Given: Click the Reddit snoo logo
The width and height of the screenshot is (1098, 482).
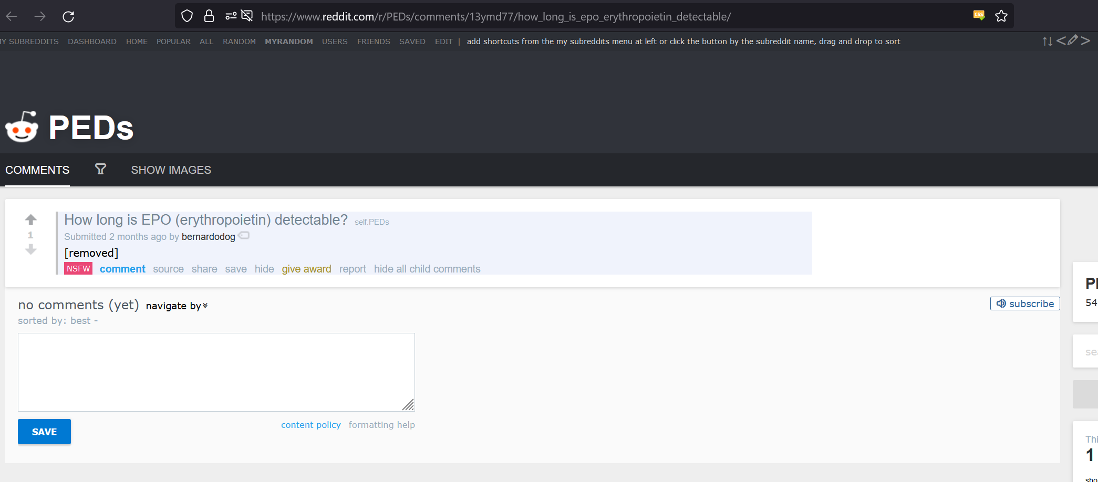Looking at the screenshot, I should click(x=22, y=127).
